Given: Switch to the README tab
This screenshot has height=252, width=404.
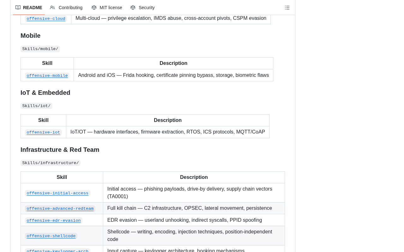Looking at the screenshot, I should coord(29,8).
